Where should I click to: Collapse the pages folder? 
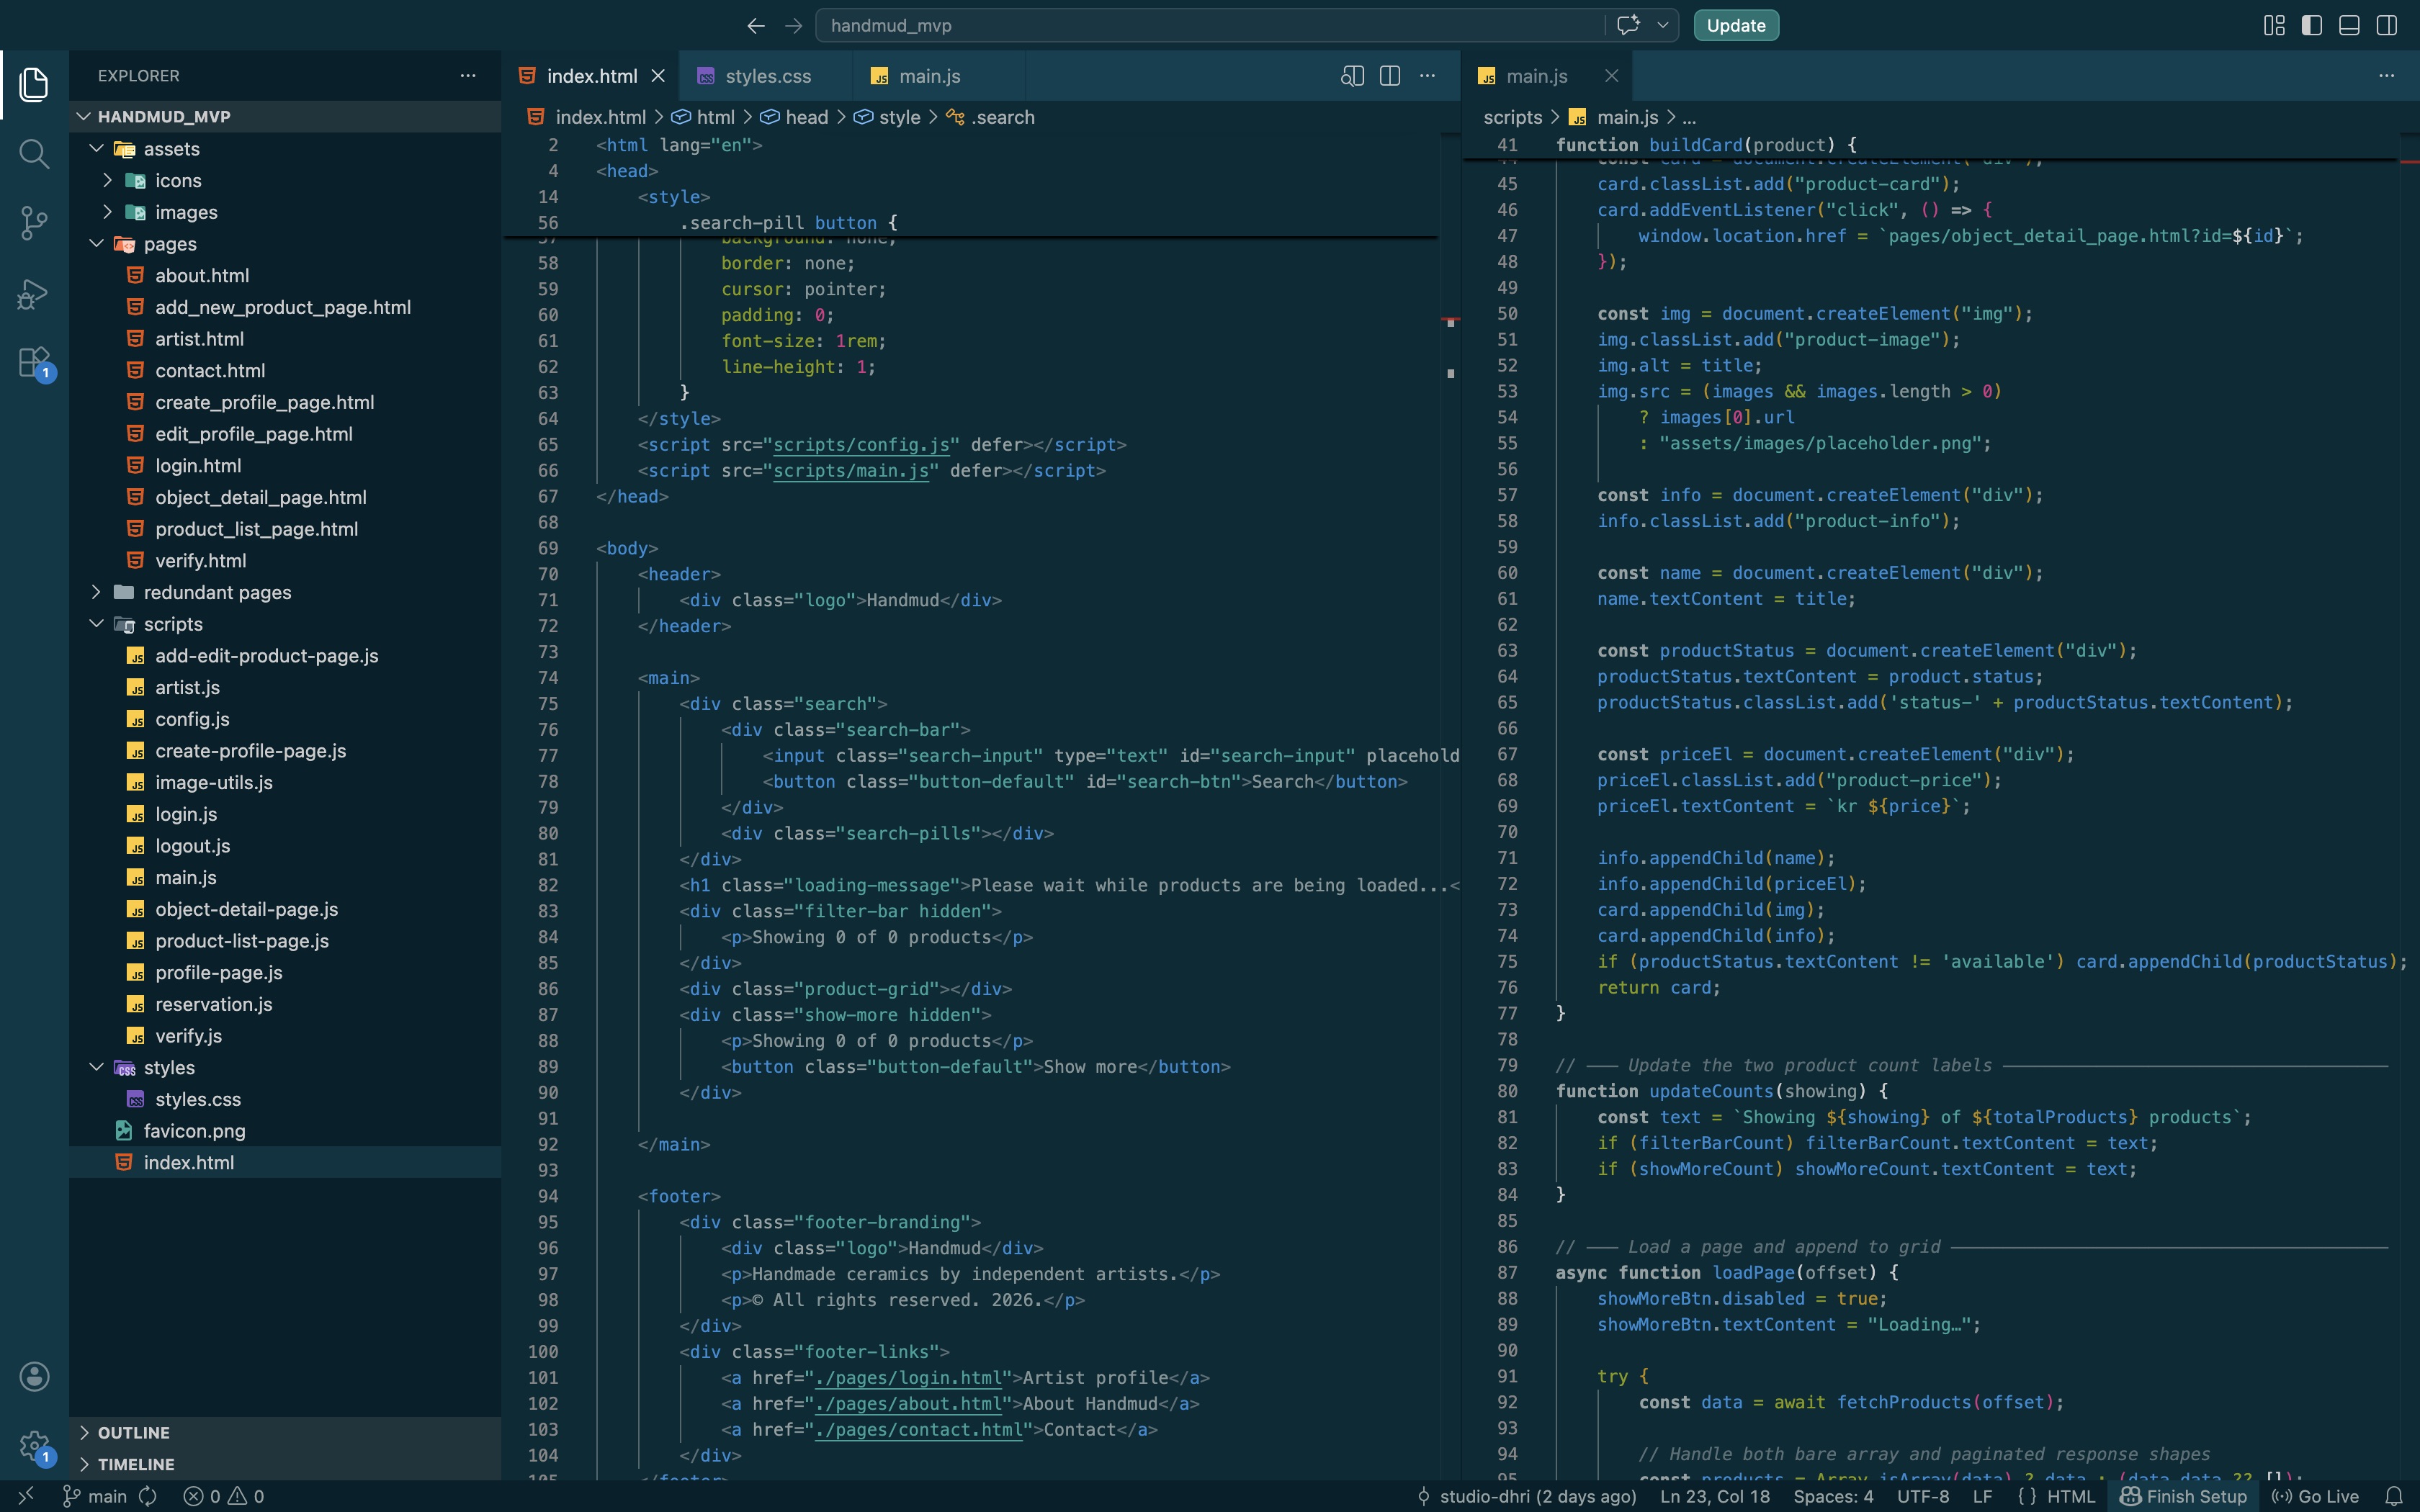(96, 243)
